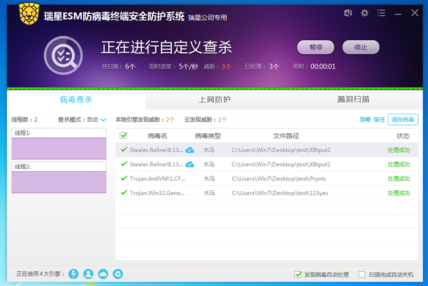Pause the scan with 暂停 button
The image size is (428, 286).
[x=315, y=47]
